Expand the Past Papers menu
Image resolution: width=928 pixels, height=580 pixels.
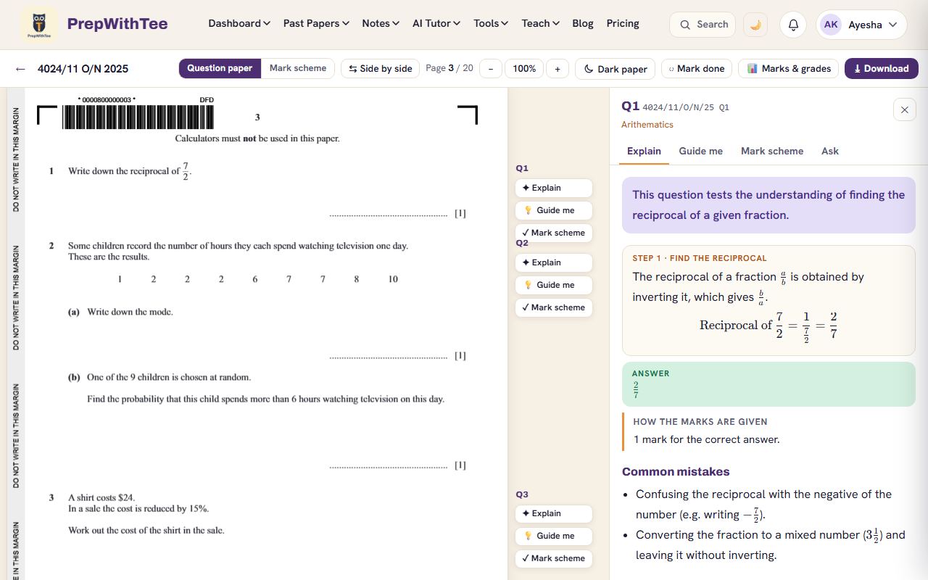316,23
